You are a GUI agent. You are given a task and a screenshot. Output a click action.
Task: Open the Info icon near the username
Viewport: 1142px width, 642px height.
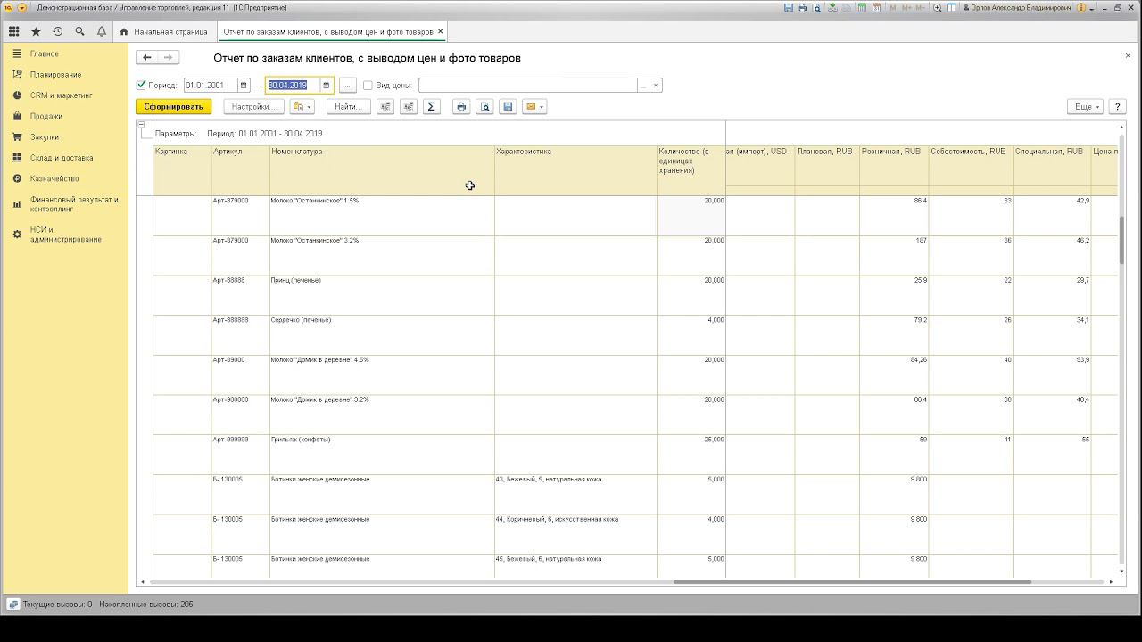click(x=1081, y=8)
